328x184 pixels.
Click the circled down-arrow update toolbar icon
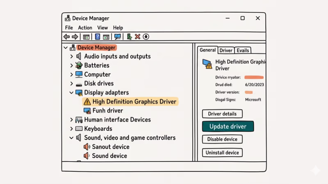[x=146, y=37]
